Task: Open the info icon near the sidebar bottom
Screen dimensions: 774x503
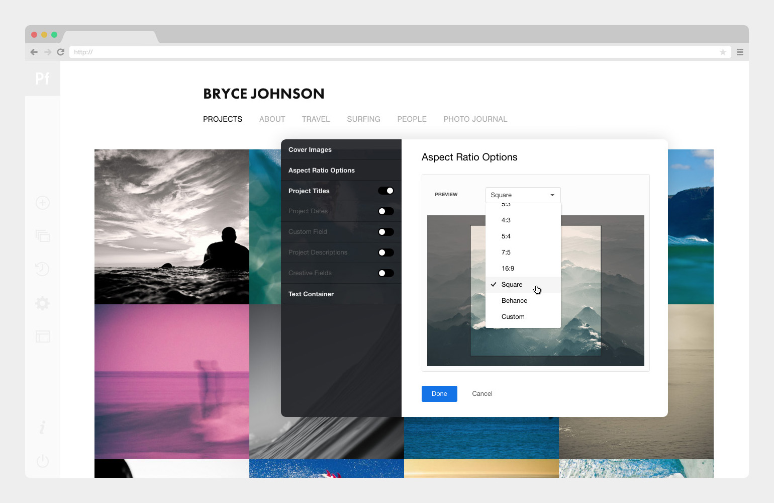Action: point(42,427)
